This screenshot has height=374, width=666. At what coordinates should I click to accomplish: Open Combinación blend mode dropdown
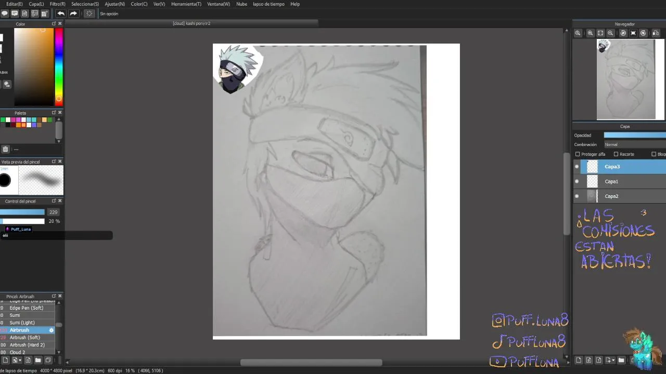[x=634, y=144]
